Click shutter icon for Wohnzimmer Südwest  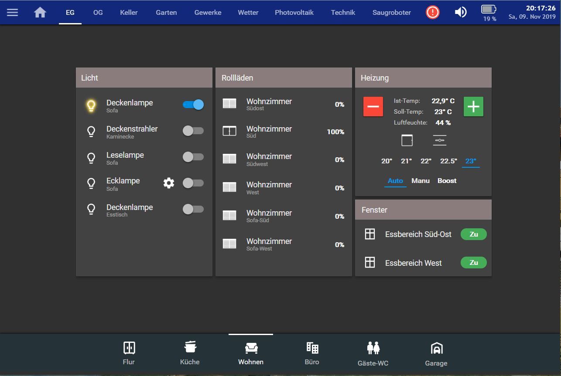point(229,159)
